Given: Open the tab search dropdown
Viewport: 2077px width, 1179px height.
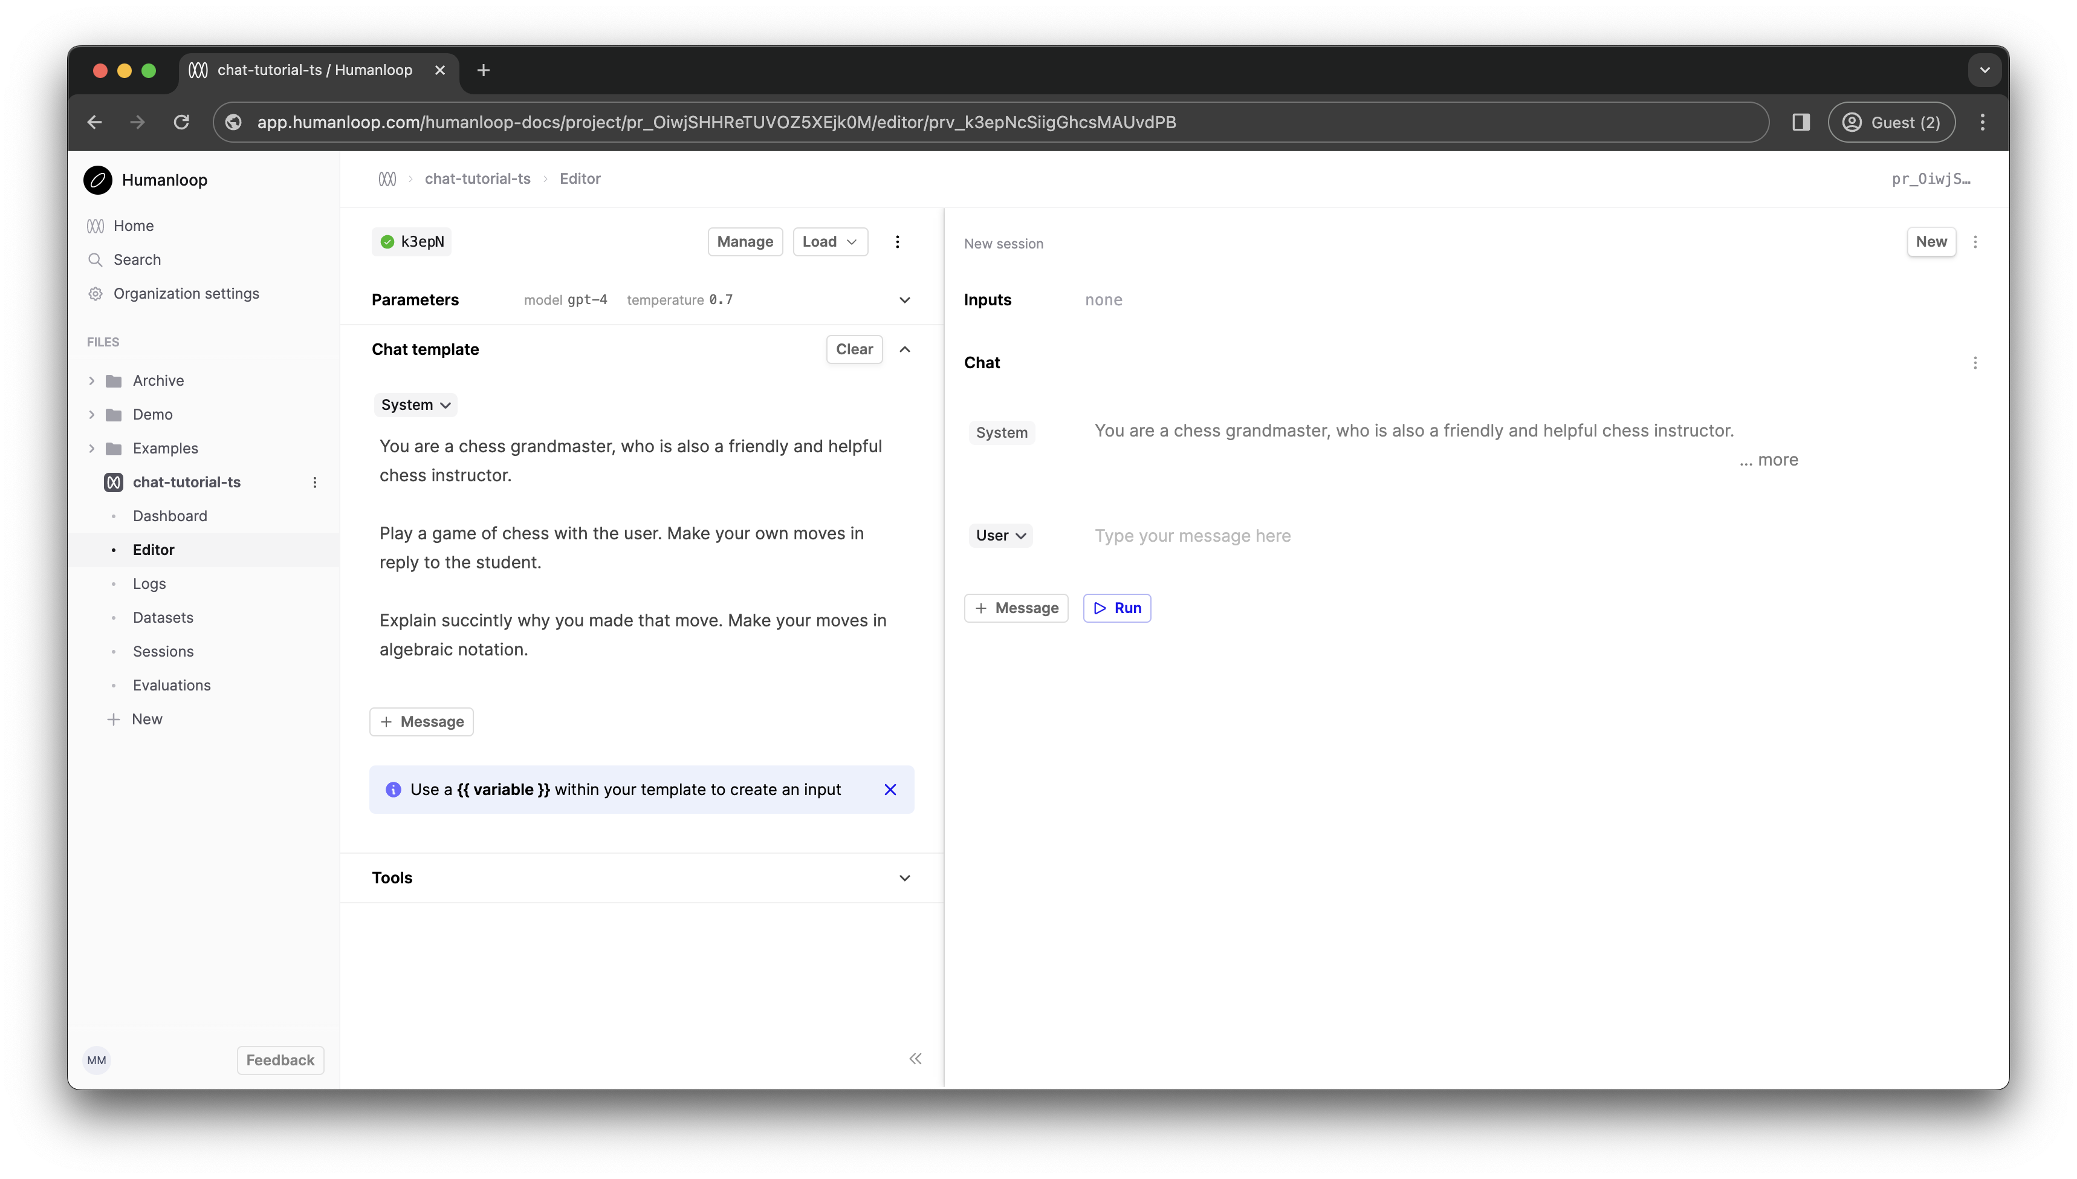Looking at the screenshot, I should tap(1983, 71).
